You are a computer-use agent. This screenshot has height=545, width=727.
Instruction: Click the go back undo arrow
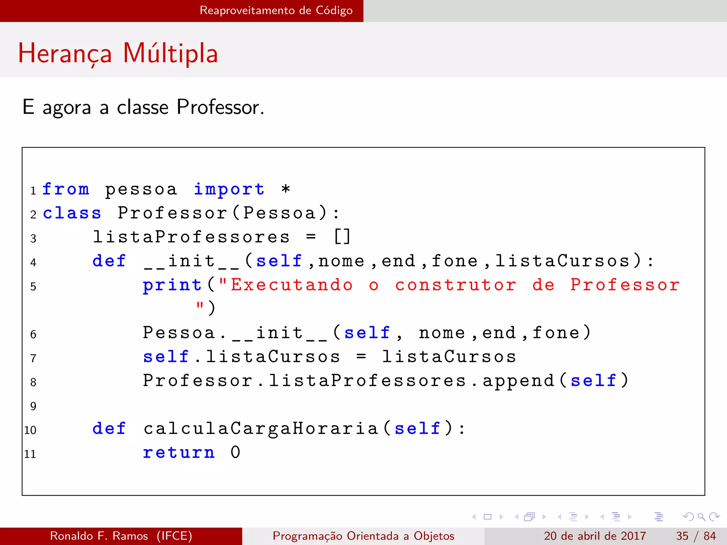[688, 517]
